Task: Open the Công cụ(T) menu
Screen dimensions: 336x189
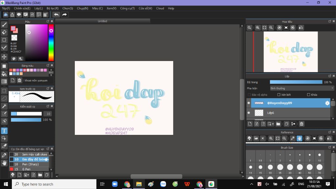Action: pyautogui.click(x=127, y=8)
